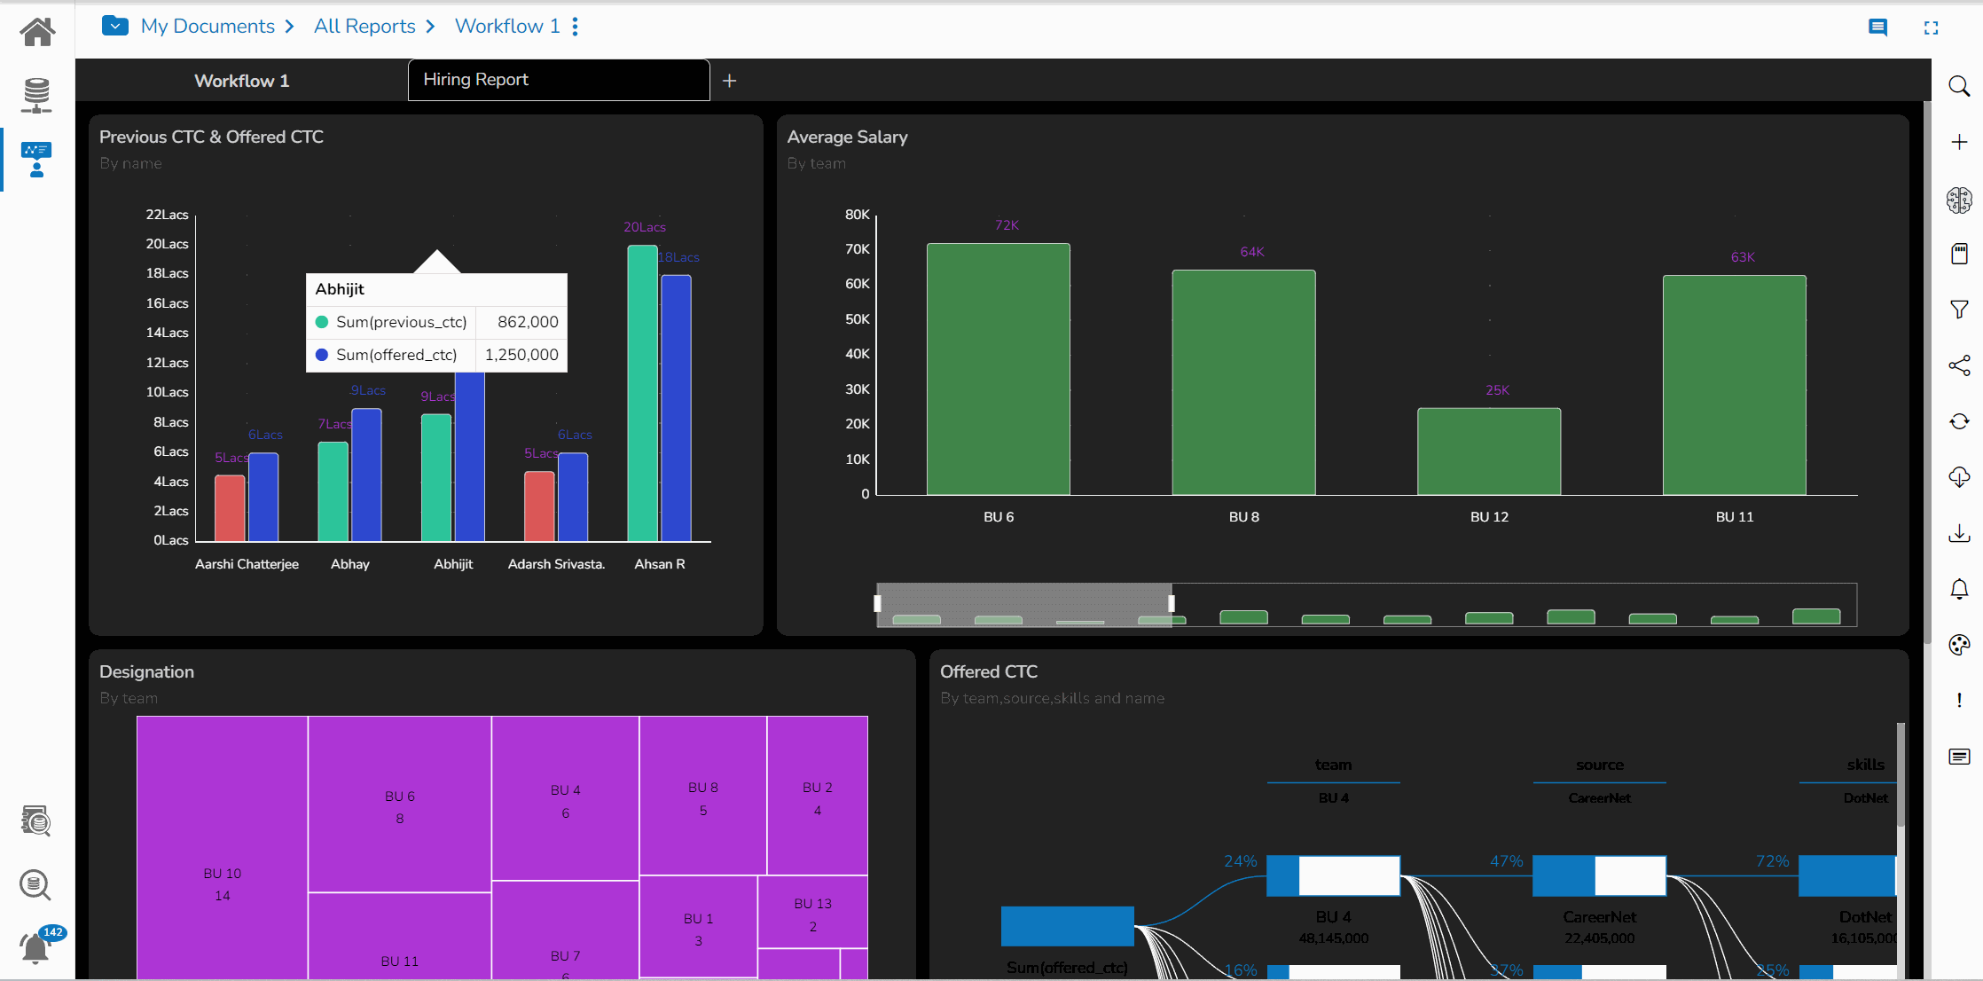Switch to the Workflow 1 tab
This screenshot has width=1983, height=981.
(x=241, y=81)
